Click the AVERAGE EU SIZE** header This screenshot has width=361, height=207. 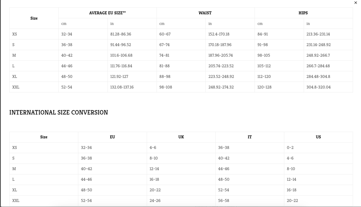[x=108, y=13]
